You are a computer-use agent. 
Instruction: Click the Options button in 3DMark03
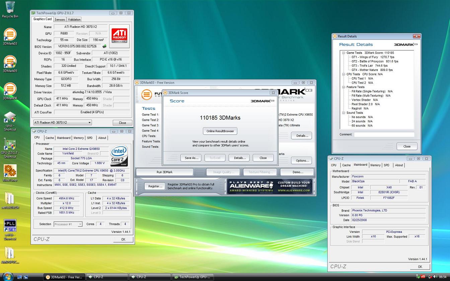302,161
